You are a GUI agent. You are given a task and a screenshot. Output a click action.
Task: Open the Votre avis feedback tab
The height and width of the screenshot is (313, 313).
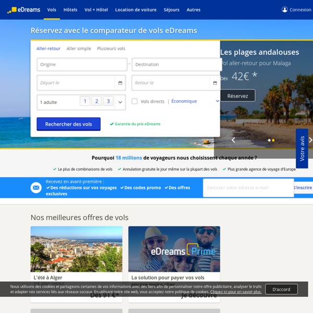point(302,149)
